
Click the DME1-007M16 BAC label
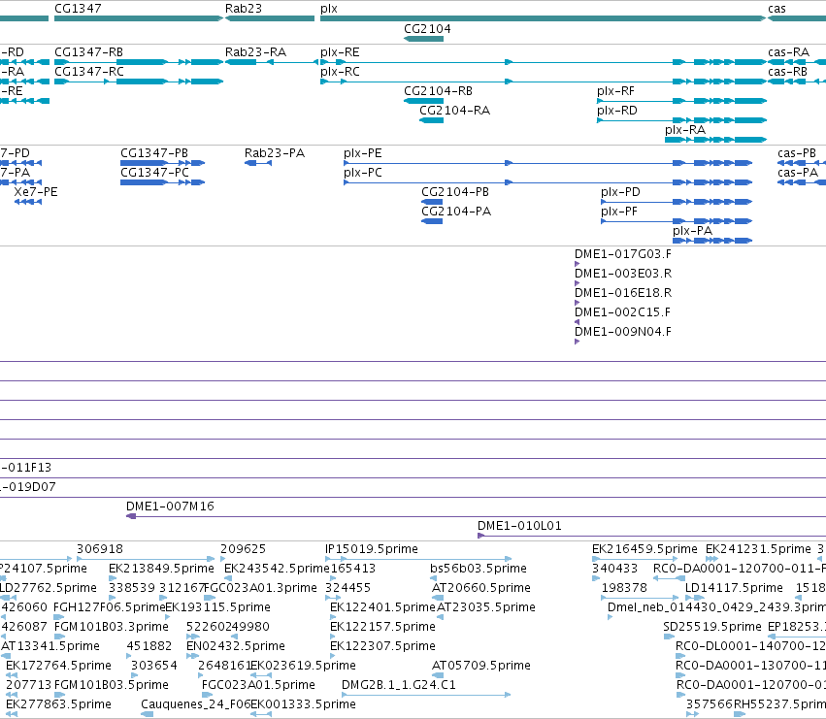(x=170, y=507)
